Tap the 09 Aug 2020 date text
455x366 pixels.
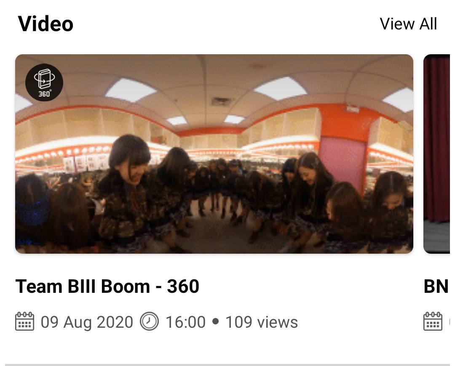(x=87, y=322)
